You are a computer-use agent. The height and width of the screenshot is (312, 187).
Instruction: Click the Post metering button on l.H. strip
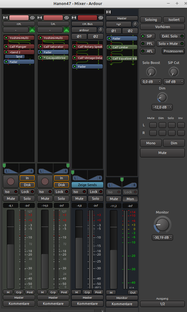(x=64, y=292)
